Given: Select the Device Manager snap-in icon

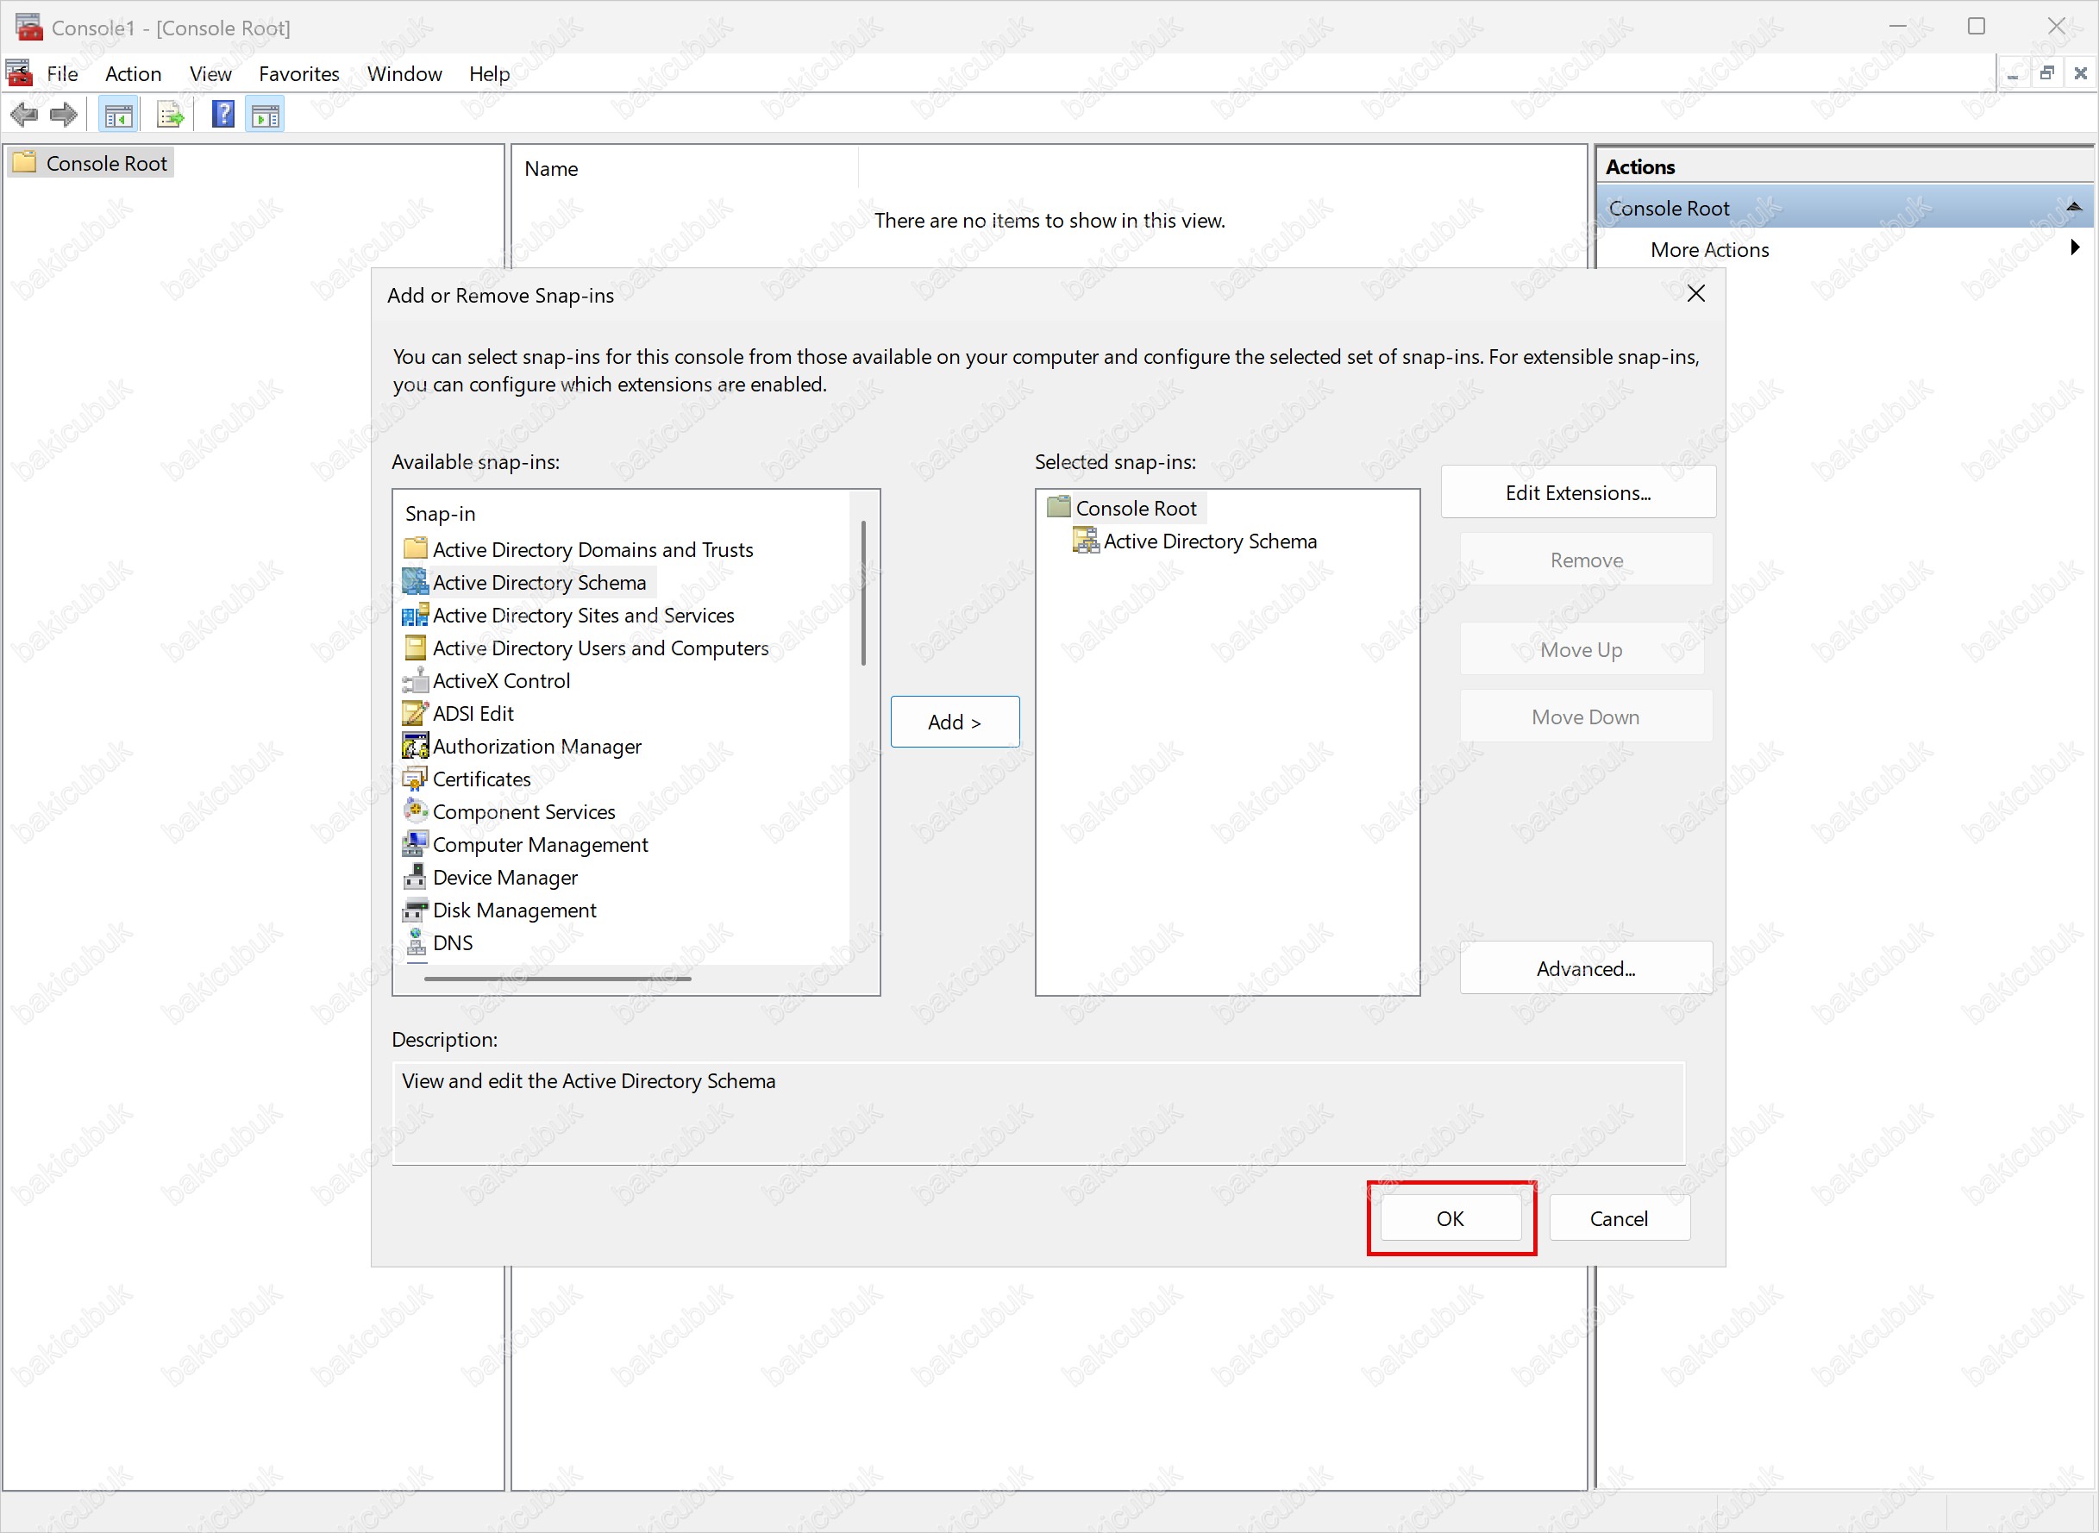Looking at the screenshot, I should coord(416,877).
